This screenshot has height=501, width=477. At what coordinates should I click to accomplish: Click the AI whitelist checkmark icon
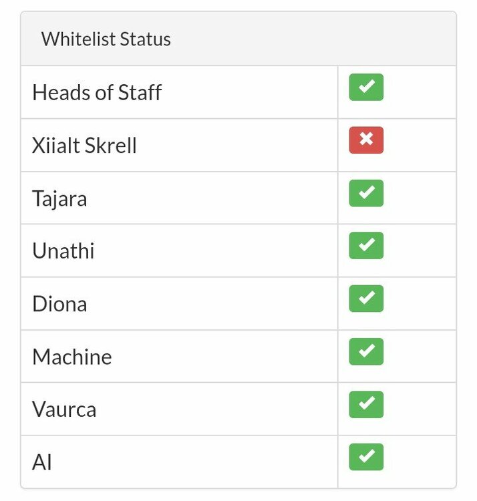[366, 457]
